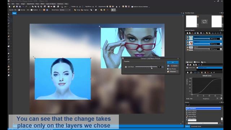Viewport: 231px width, 130px height.
Task: Open the Adjustments menu
Action: coord(30,4)
